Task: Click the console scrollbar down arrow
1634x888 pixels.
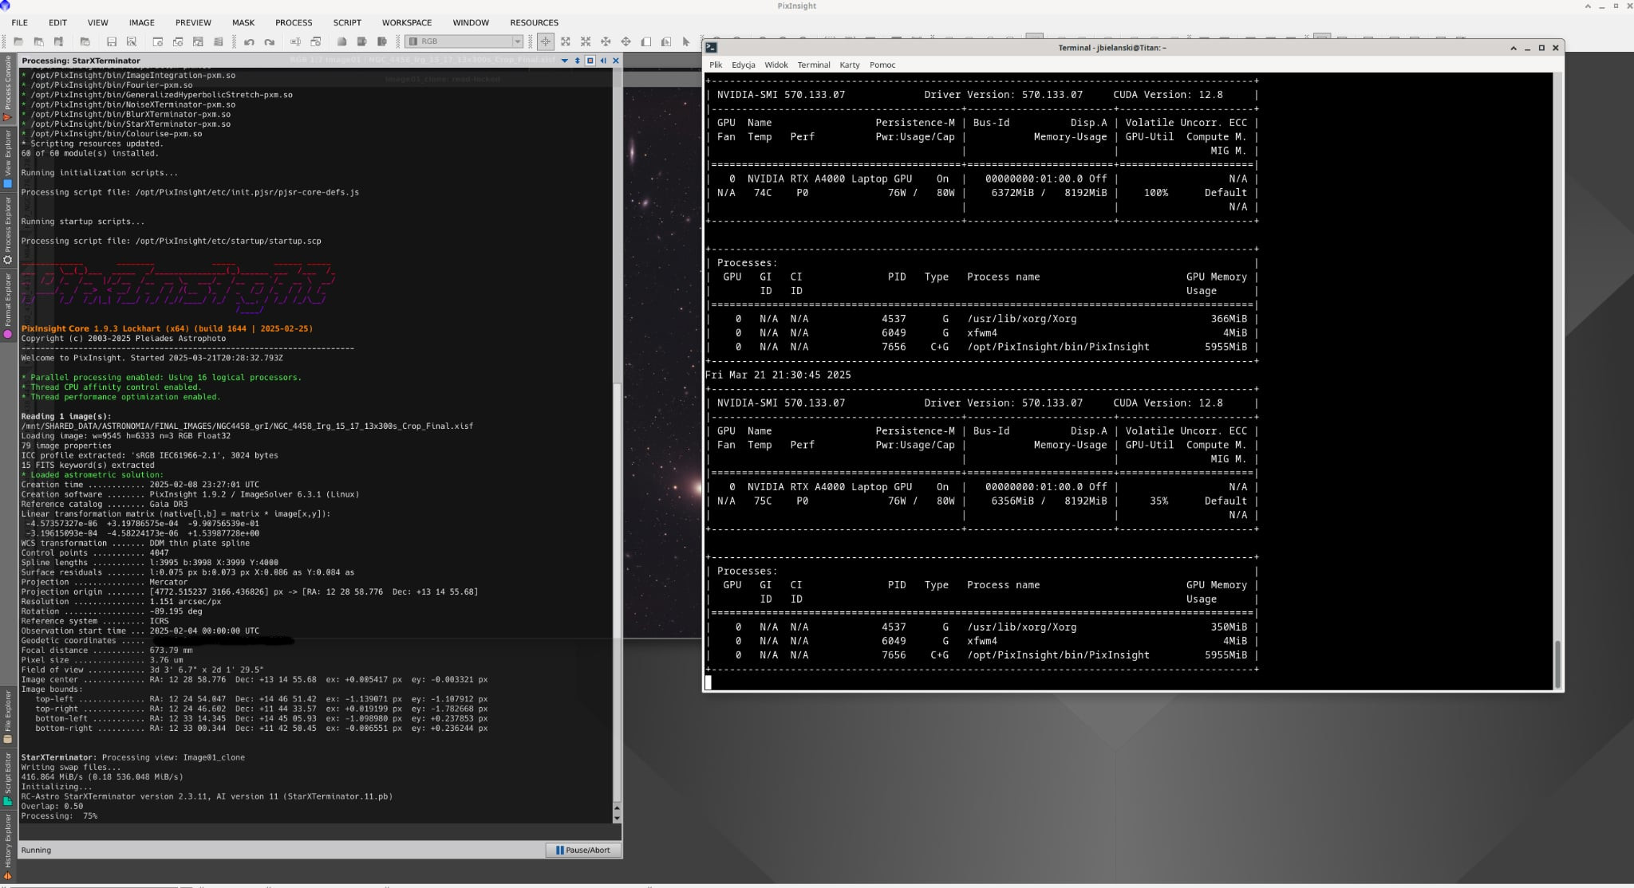Action: [x=617, y=819]
